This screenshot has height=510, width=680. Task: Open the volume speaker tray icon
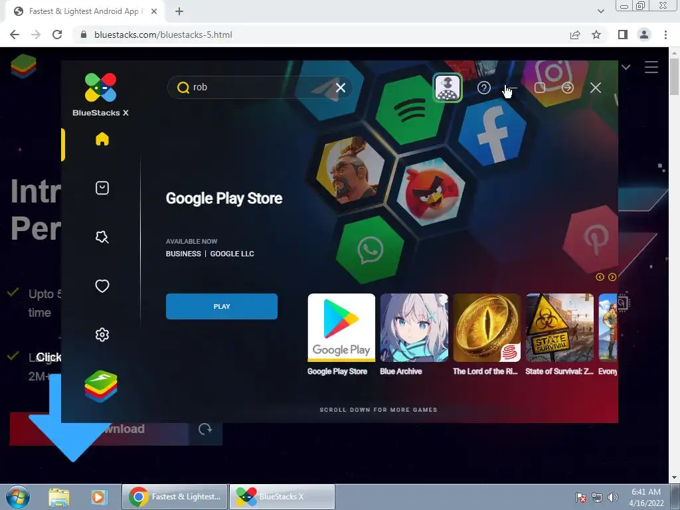pos(613,497)
